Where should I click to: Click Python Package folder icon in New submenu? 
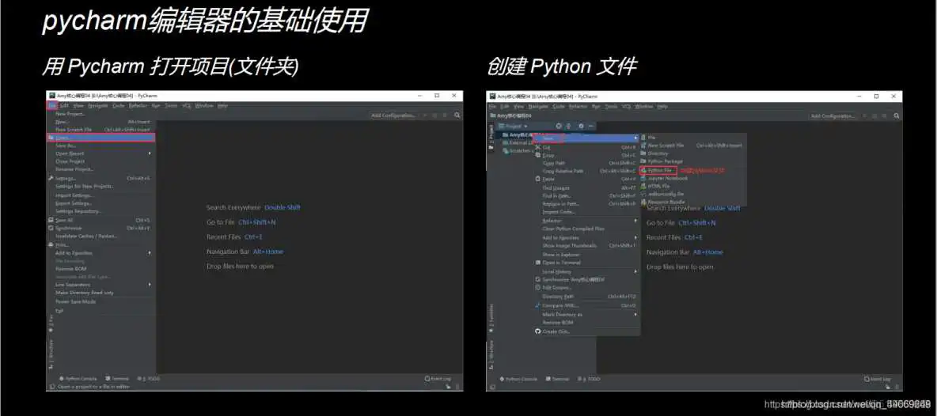[x=643, y=161]
